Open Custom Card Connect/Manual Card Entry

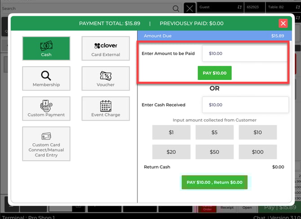46,143
